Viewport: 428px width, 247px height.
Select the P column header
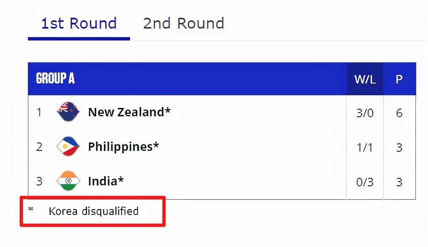coord(399,79)
